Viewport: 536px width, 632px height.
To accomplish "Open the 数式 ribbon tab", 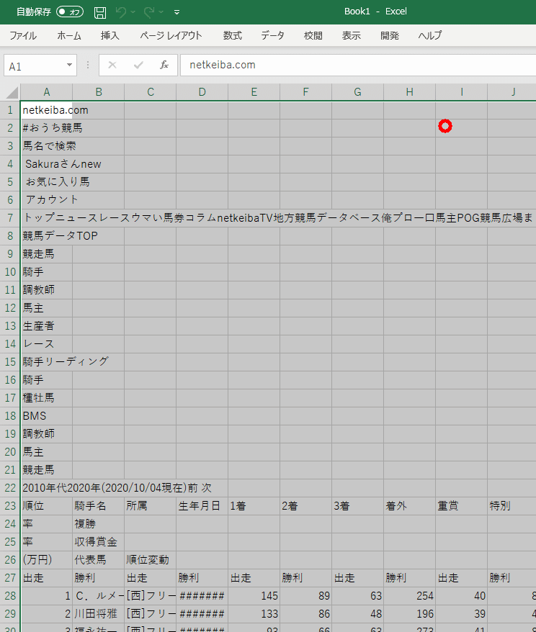I will pyautogui.click(x=232, y=35).
